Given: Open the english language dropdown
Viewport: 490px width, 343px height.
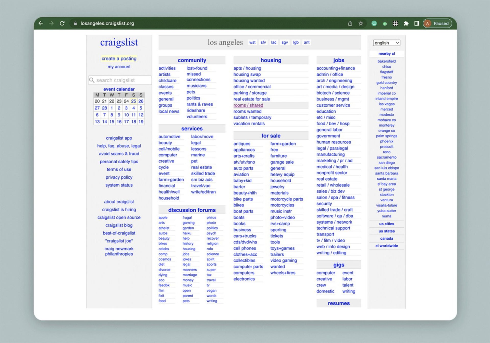Looking at the screenshot, I should pyautogui.click(x=386, y=43).
